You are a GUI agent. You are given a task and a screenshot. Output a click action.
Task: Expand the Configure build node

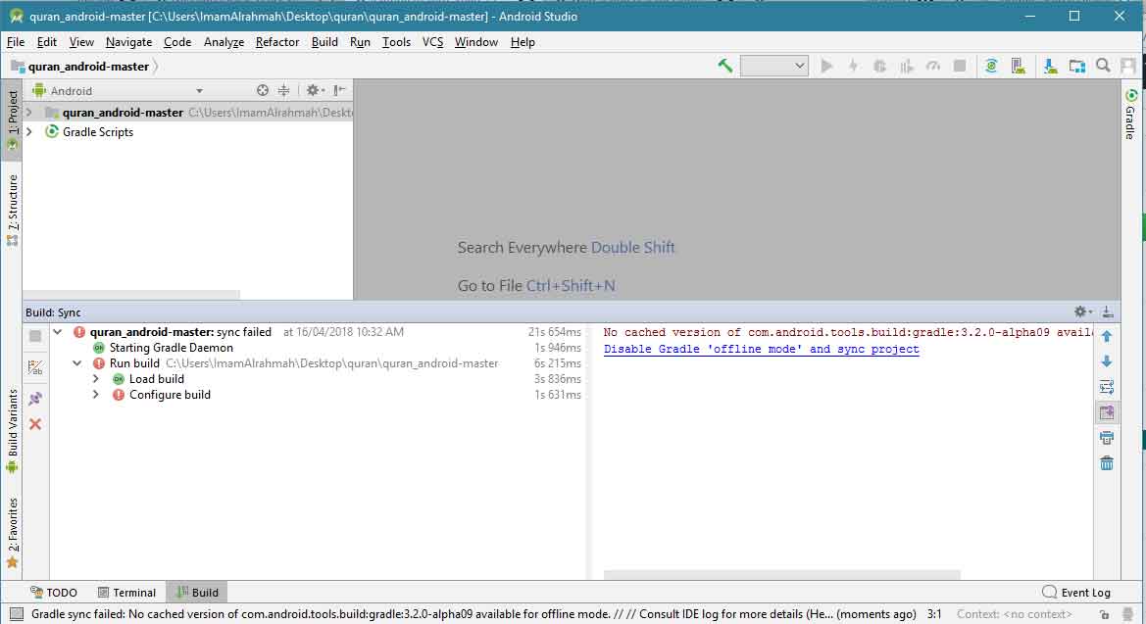[96, 395]
